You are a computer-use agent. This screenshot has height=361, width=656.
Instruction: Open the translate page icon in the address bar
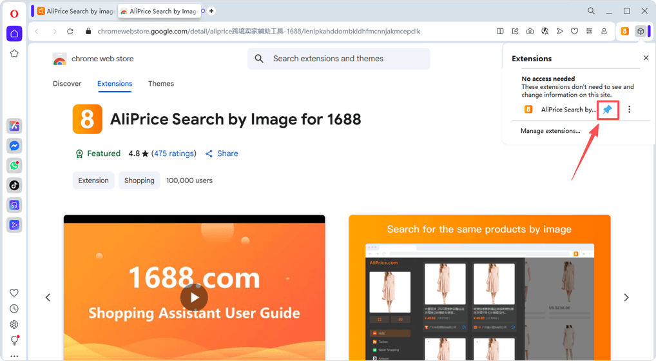(x=545, y=31)
